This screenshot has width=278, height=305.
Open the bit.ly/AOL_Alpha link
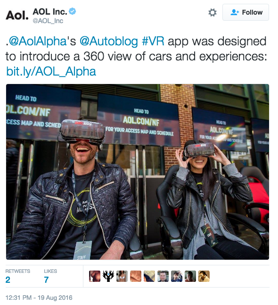[51, 72]
